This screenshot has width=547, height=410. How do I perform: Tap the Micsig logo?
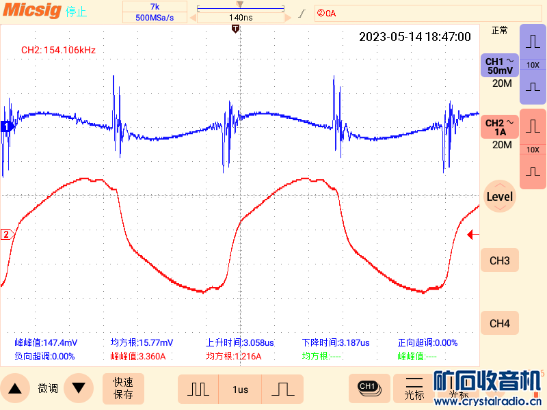pyautogui.click(x=31, y=10)
